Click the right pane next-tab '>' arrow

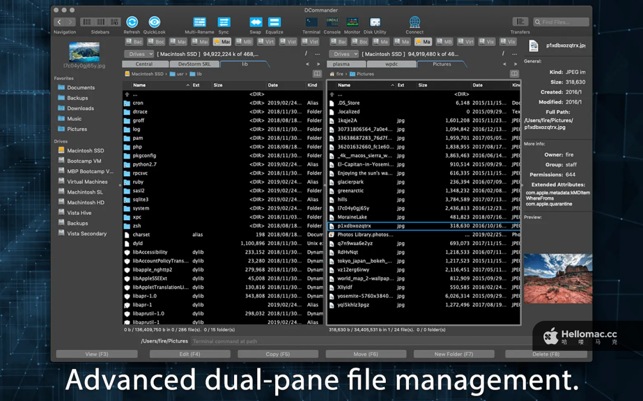[x=515, y=64]
